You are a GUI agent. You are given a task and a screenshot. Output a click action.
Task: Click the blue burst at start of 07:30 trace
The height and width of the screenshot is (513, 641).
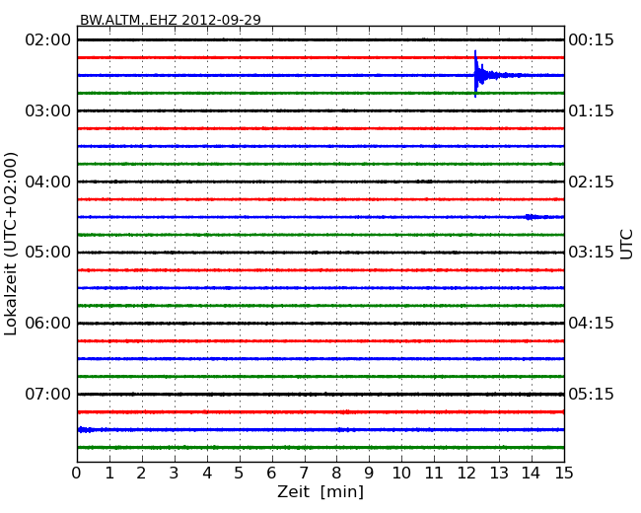coord(84,429)
